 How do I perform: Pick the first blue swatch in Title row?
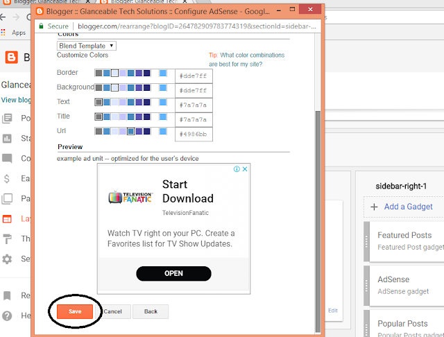click(106, 116)
